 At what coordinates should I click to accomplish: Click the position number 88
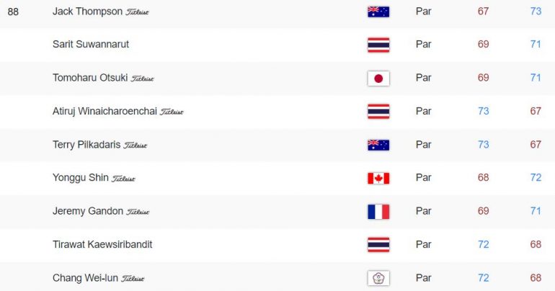pyautogui.click(x=13, y=12)
